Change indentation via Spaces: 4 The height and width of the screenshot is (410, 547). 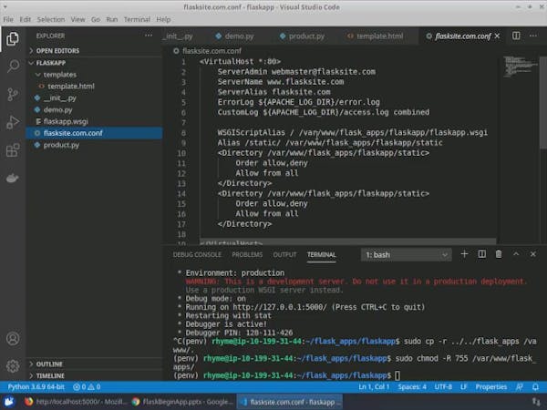tap(412, 387)
